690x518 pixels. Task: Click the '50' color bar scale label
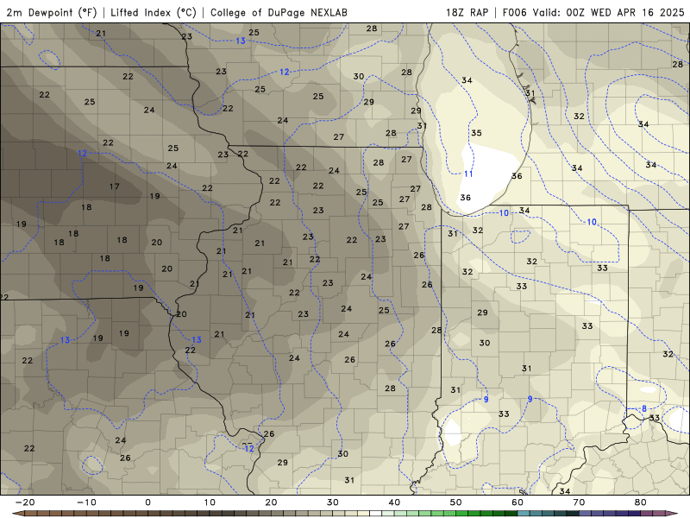click(x=456, y=502)
